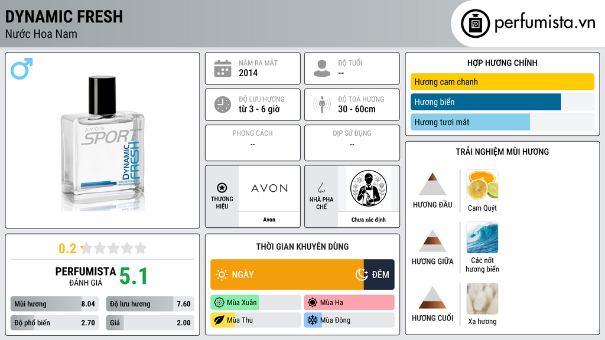Click the perfumista.vn site name
Screen dimensions: 605x340
[x=545, y=23]
